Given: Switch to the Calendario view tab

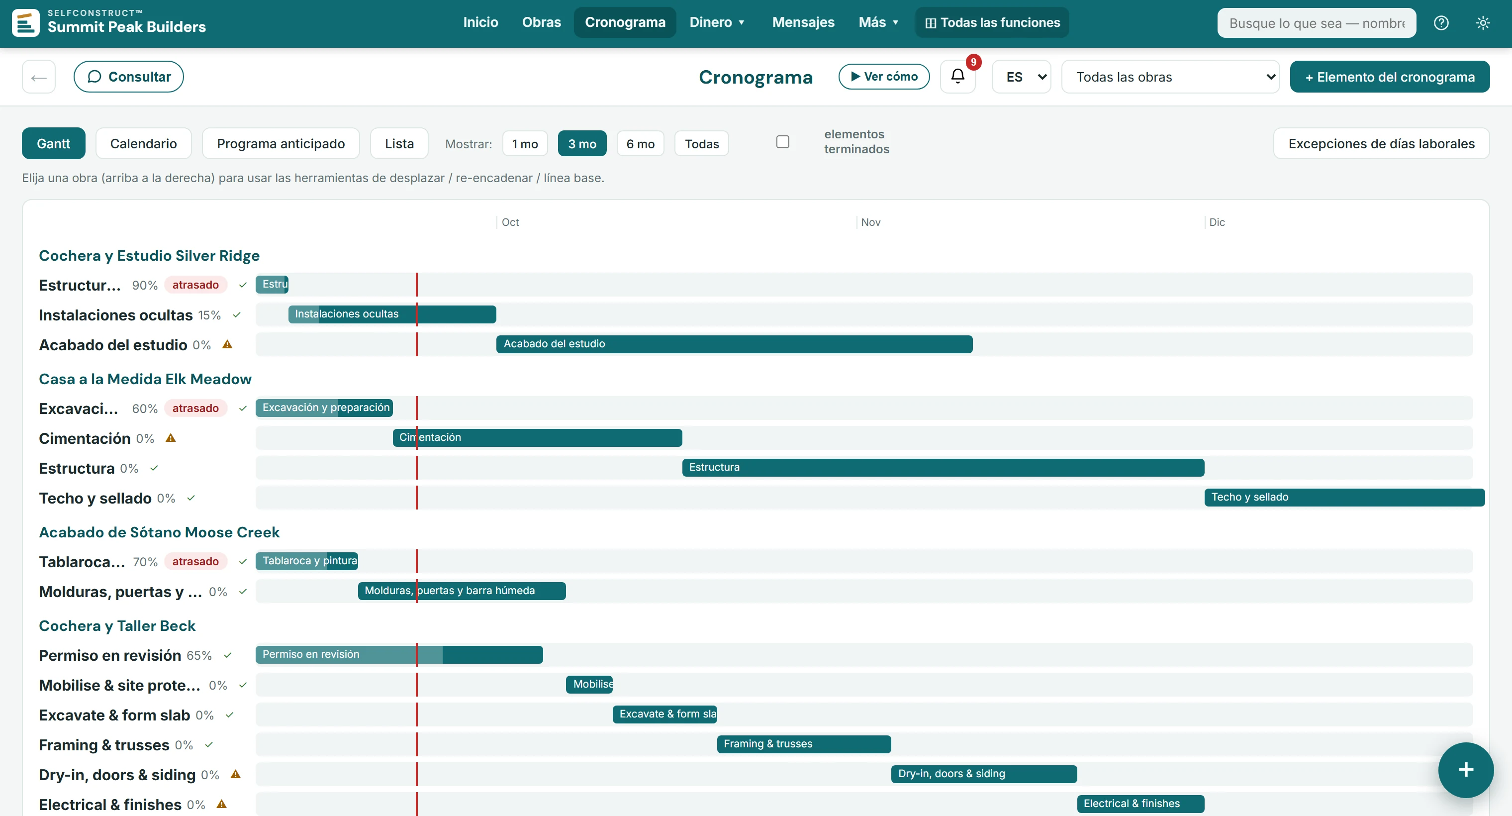Looking at the screenshot, I should coord(143,144).
